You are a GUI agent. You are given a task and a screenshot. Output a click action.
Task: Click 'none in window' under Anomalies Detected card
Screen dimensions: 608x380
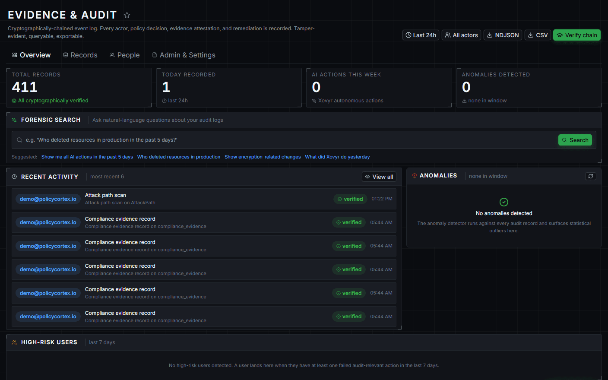point(488,101)
